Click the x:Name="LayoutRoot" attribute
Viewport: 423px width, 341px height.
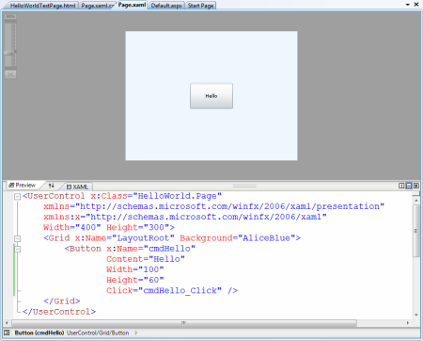(124, 238)
